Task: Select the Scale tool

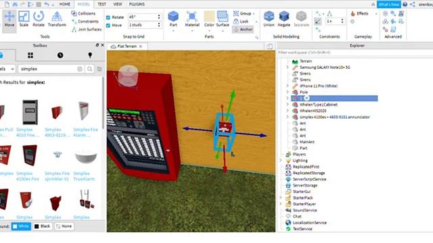Action: coord(24,19)
